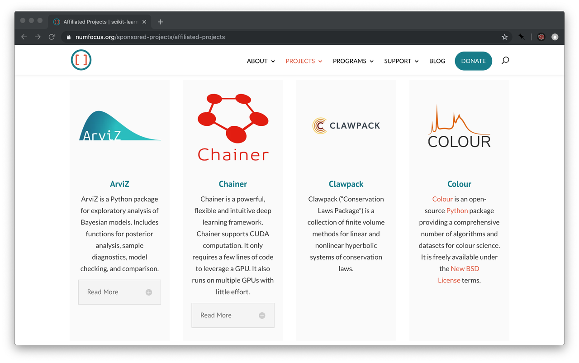Open the site search magnifier icon
Screen dimensions: 579x363
point(505,61)
